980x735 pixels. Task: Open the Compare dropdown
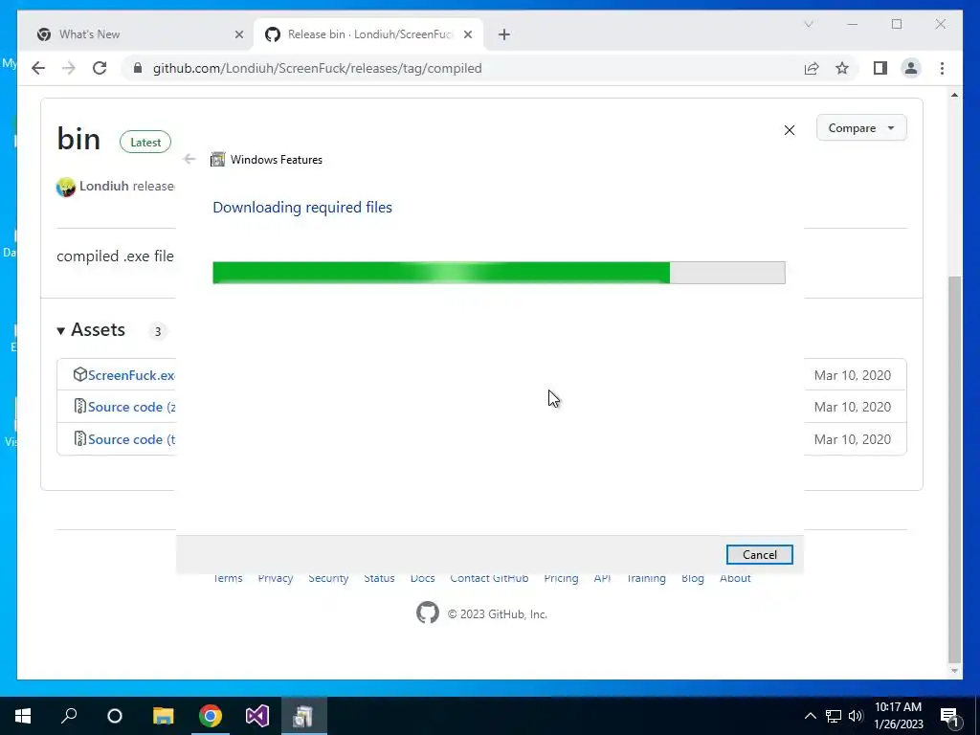pos(861,128)
